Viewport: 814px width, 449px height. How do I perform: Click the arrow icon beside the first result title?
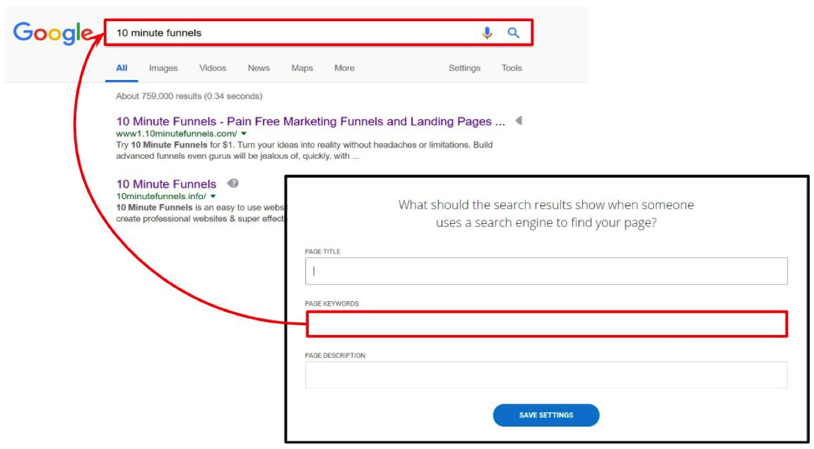coord(519,121)
